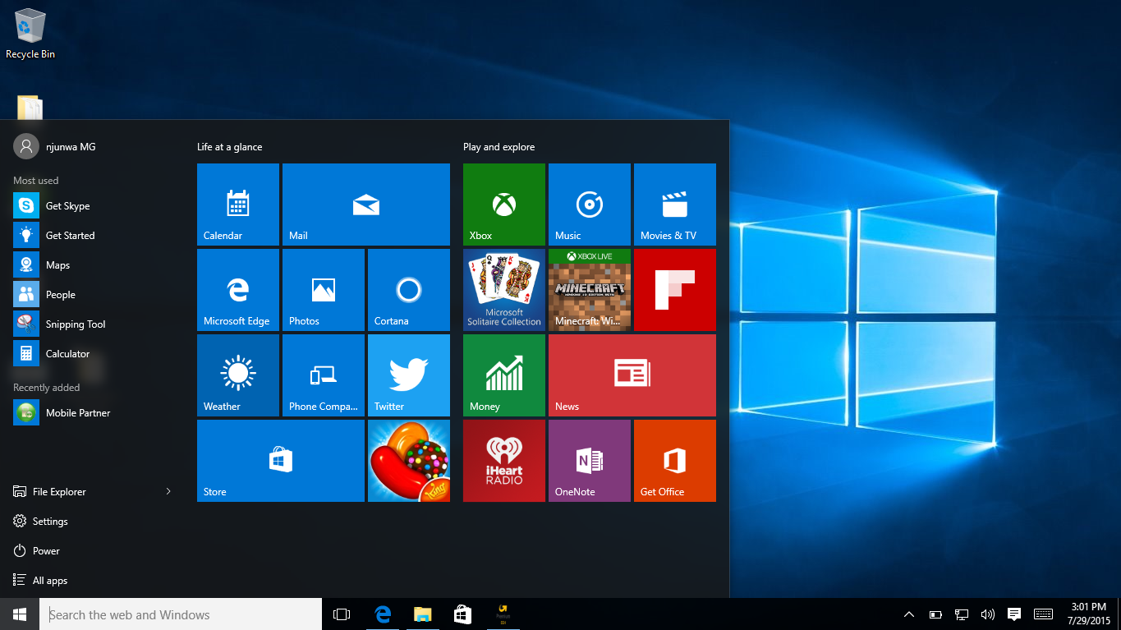The image size is (1121, 630).
Task: Open the Flipboard red tile
Action: coord(674,289)
